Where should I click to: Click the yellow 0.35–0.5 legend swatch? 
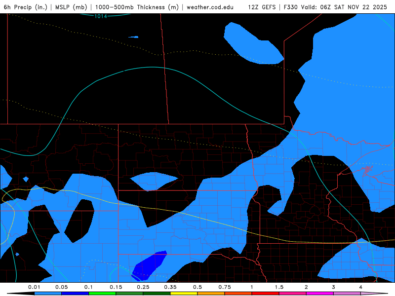[x=184, y=294]
